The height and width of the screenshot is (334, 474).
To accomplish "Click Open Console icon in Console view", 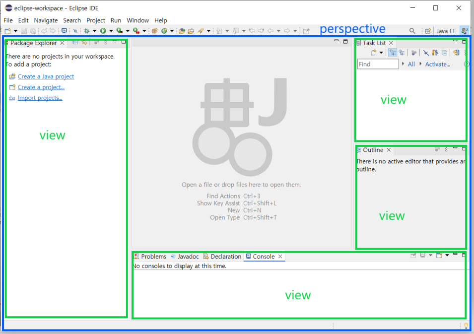I will [x=439, y=256].
